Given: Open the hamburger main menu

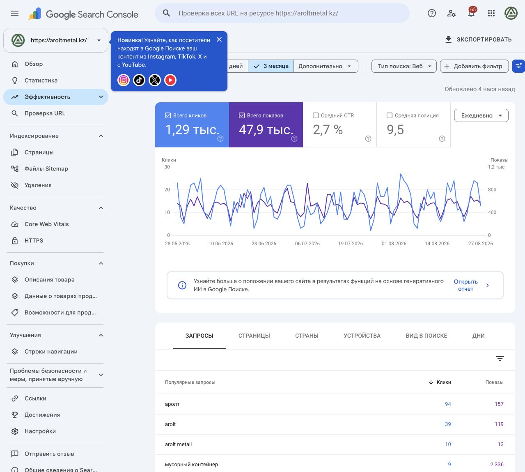Looking at the screenshot, I should point(15,13).
